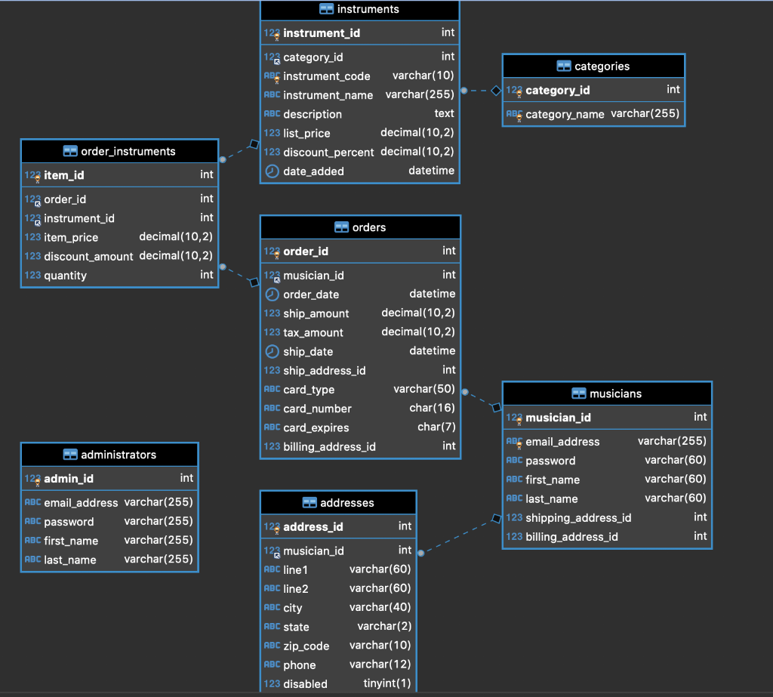Click the clock icon beside date_added
773x697 pixels.
[x=272, y=171]
